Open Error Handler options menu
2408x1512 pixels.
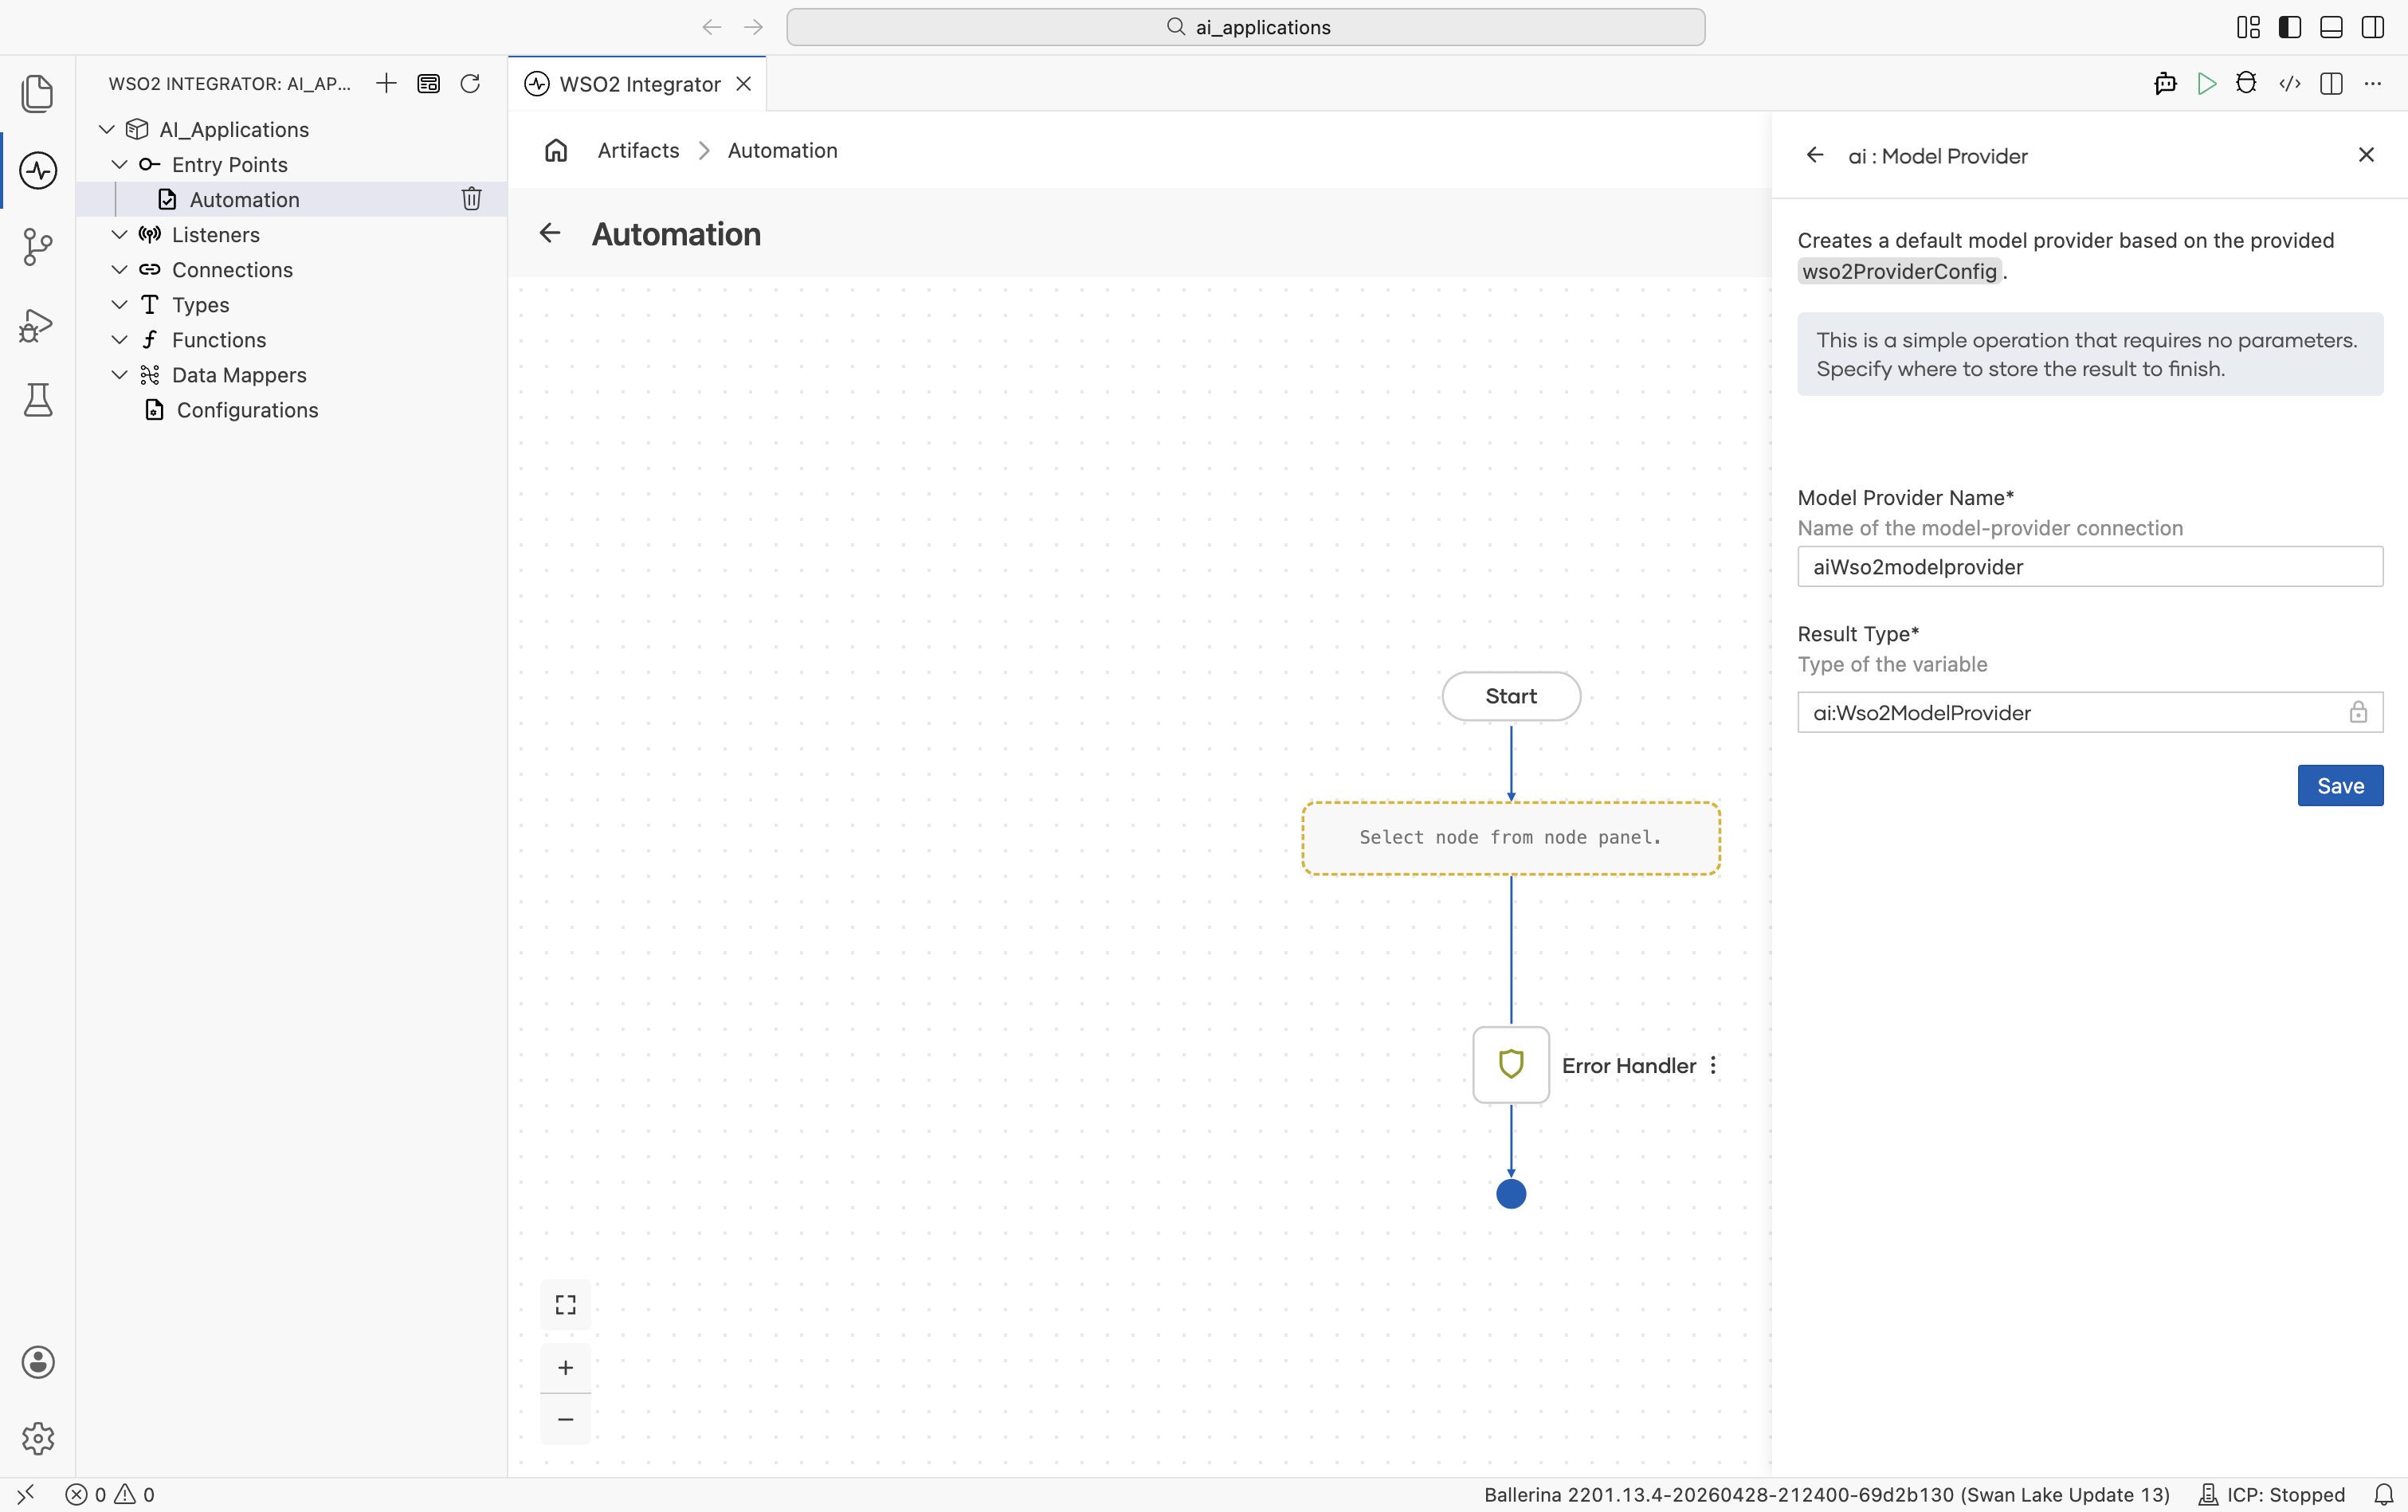[1713, 1065]
